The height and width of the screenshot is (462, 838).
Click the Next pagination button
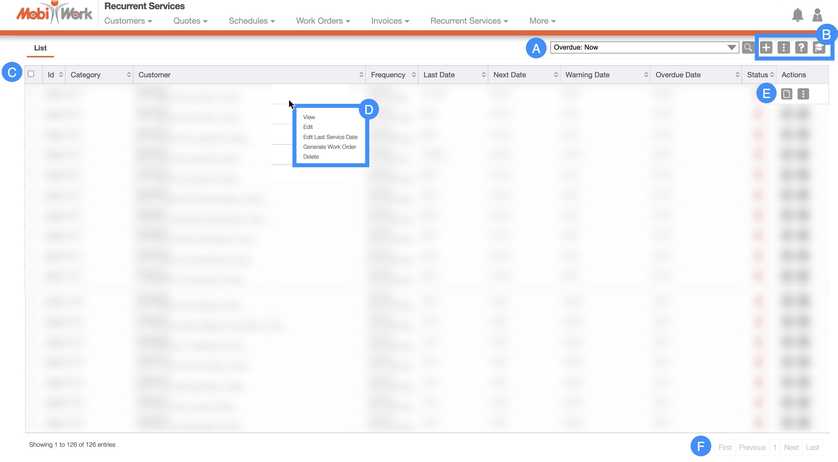(791, 447)
